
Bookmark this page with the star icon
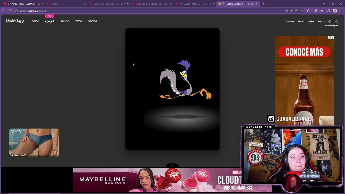pyautogui.click(x=302, y=11)
